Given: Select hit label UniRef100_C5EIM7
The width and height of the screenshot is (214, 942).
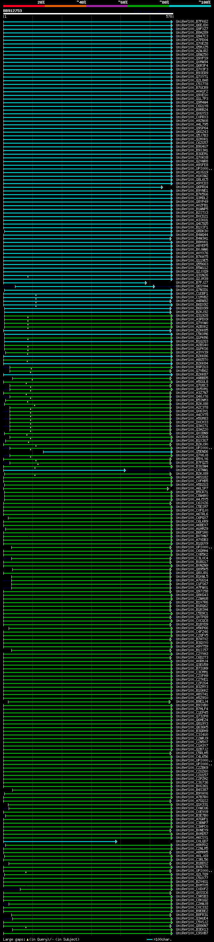Looking at the screenshot, I should tap(192, 507).
